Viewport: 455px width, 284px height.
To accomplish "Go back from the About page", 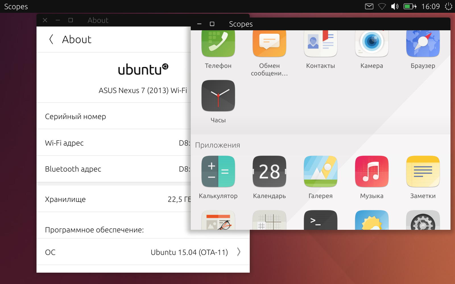I will click(x=51, y=39).
